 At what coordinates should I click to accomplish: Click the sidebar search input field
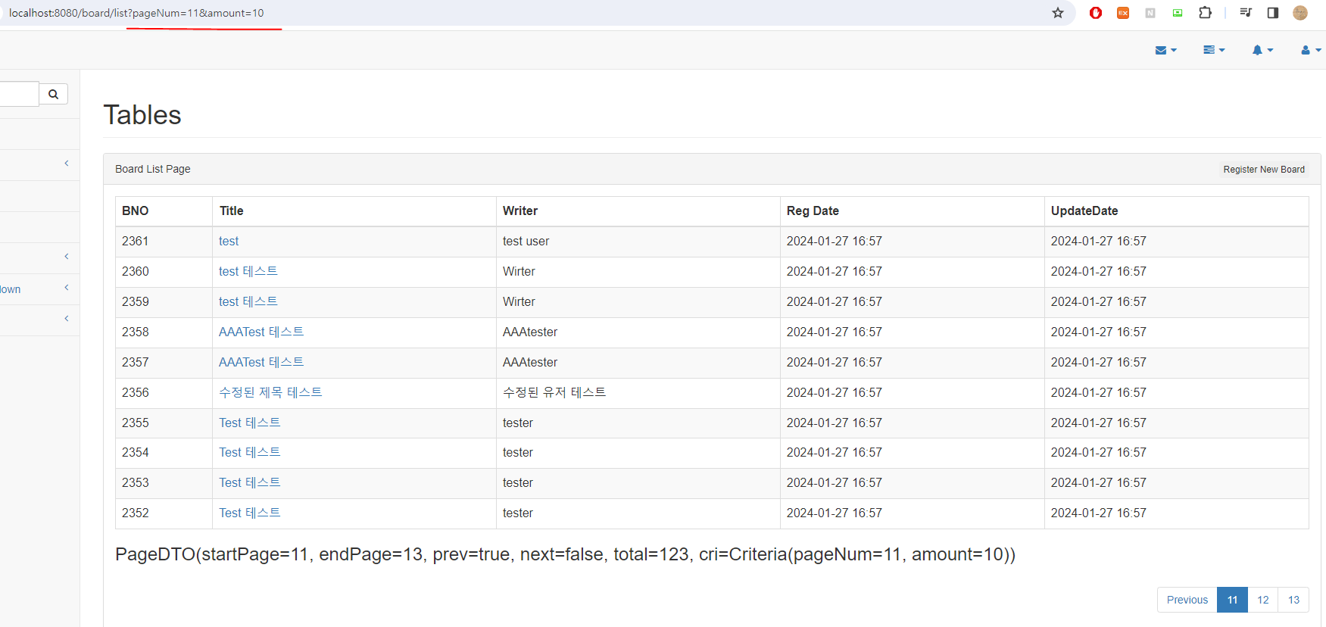click(x=19, y=94)
